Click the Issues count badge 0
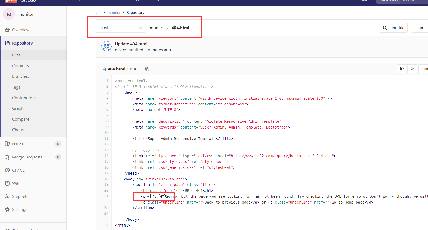Screen dimensions: 428x230 tap(58, 144)
